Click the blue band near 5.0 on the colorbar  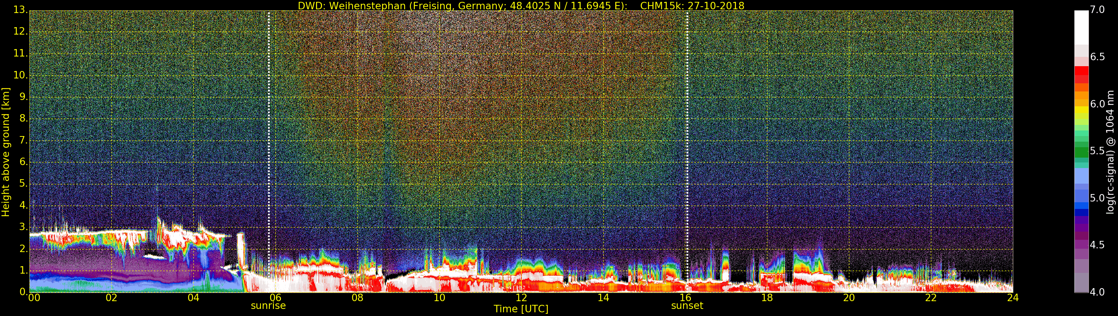click(1081, 199)
